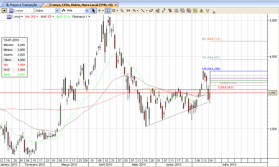Click the Máximo 4,040 row
Image resolution: width=279 pixels, height=167 pixels.
(14, 45)
